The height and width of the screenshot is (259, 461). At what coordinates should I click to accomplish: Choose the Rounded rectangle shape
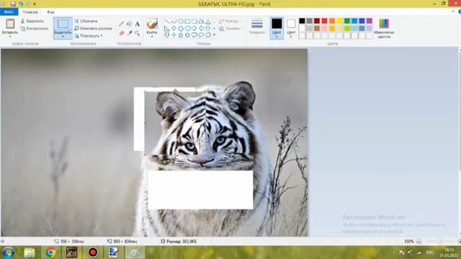pos(194,22)
